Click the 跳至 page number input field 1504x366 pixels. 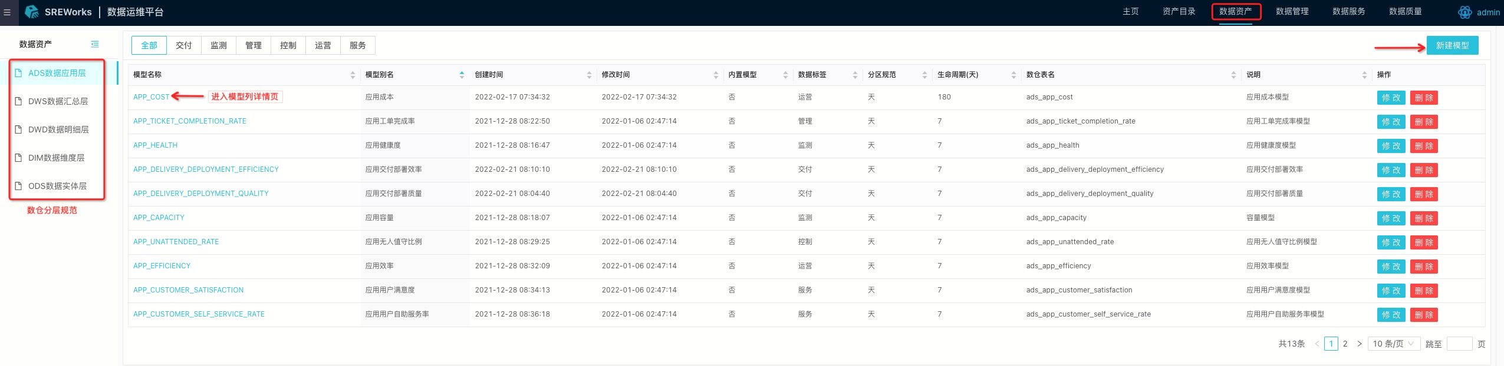(x=1459, y=344)
